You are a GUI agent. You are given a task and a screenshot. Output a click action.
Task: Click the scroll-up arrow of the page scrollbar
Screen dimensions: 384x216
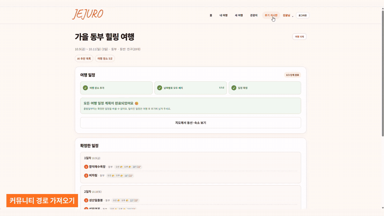coord(383,9)
